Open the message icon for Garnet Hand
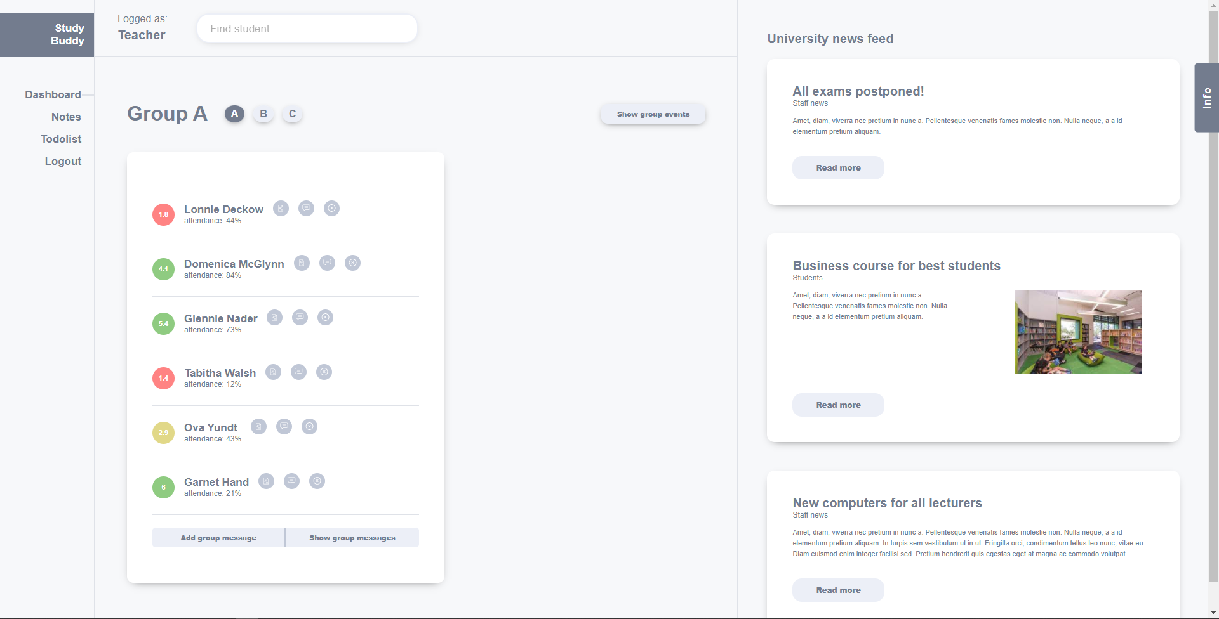Image resolution: width=1219 pixels, height=619 pixels. click(291, 481)
